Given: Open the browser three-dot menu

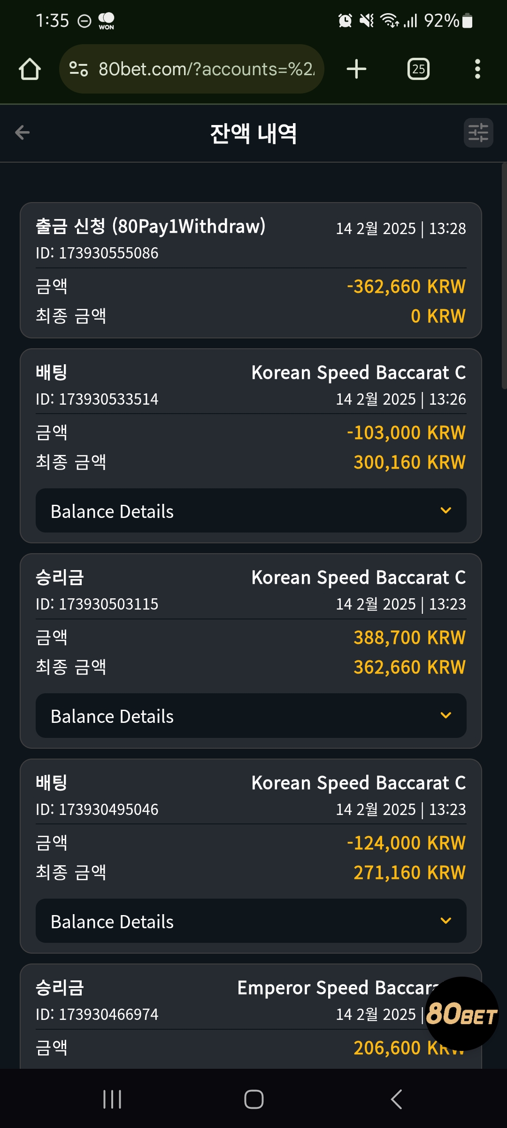Looking at the screenshot, I should (x=477, y=69).
